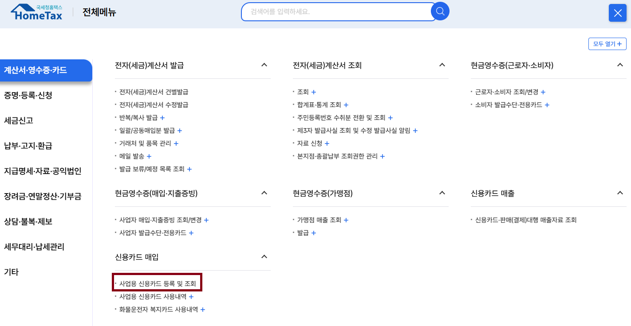Click the 모두 열기 button
This screenshot has width=631, height=326.
click(607, 44)
